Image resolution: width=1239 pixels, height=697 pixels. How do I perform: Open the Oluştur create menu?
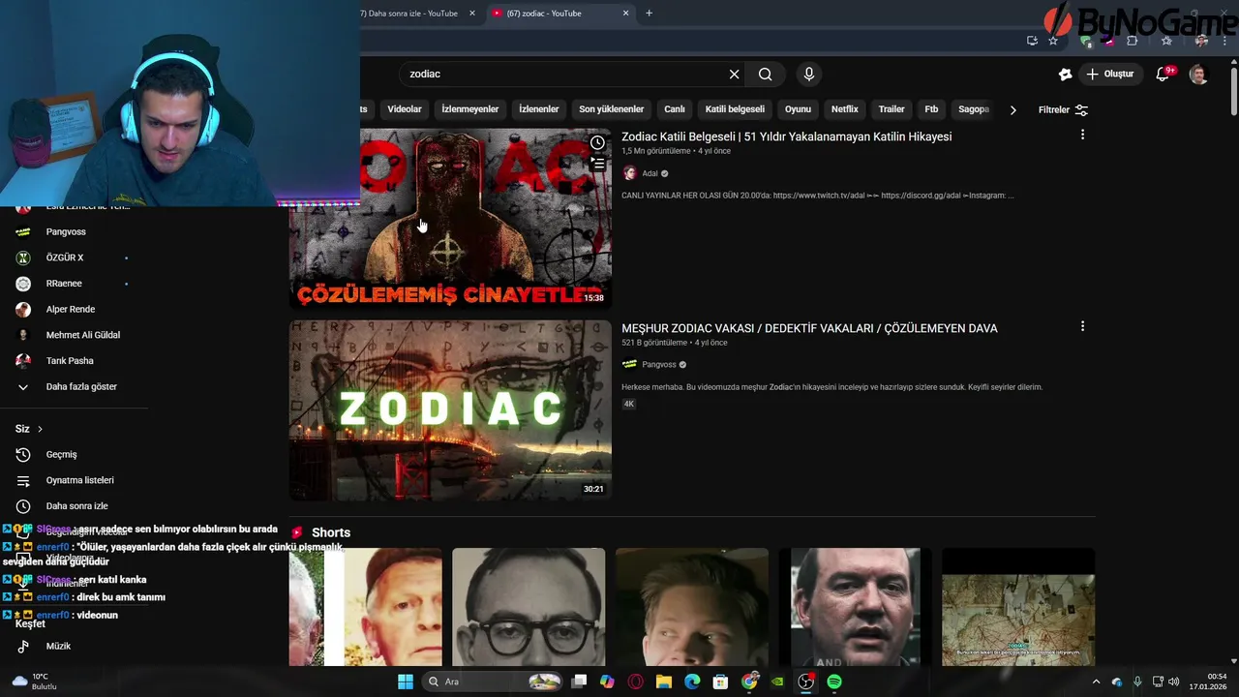[1109, 74]
